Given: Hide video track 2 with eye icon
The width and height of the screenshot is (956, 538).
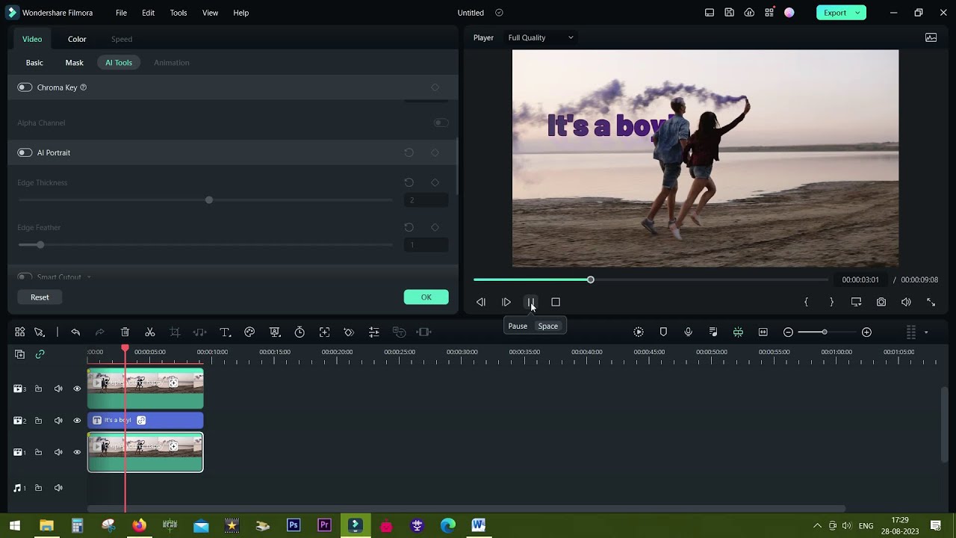Looking at the screenshot, I should coord(77,421).
